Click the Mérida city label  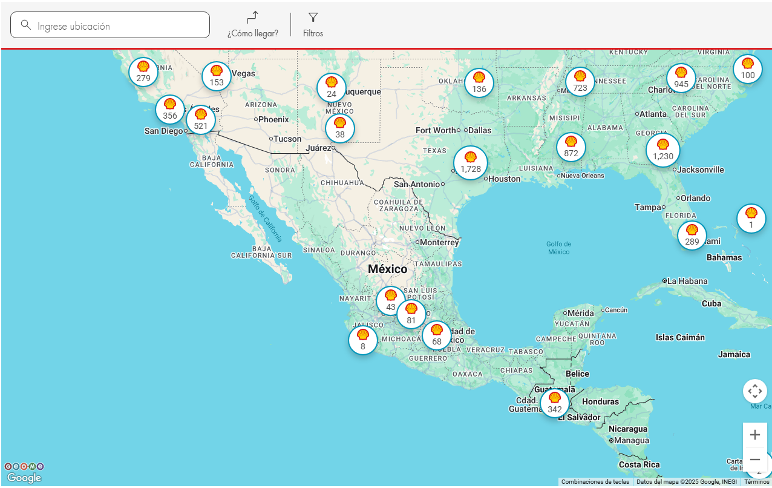pyautogui.click(x=581, y=313)
